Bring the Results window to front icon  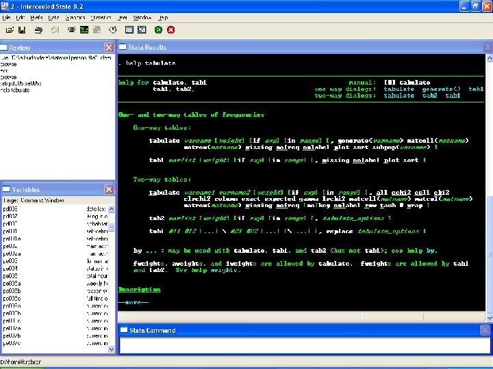(84, 30)
